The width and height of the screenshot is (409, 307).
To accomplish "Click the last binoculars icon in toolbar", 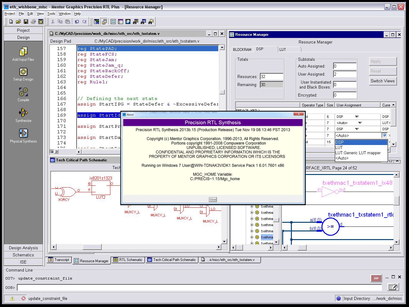I will [151, 22].
